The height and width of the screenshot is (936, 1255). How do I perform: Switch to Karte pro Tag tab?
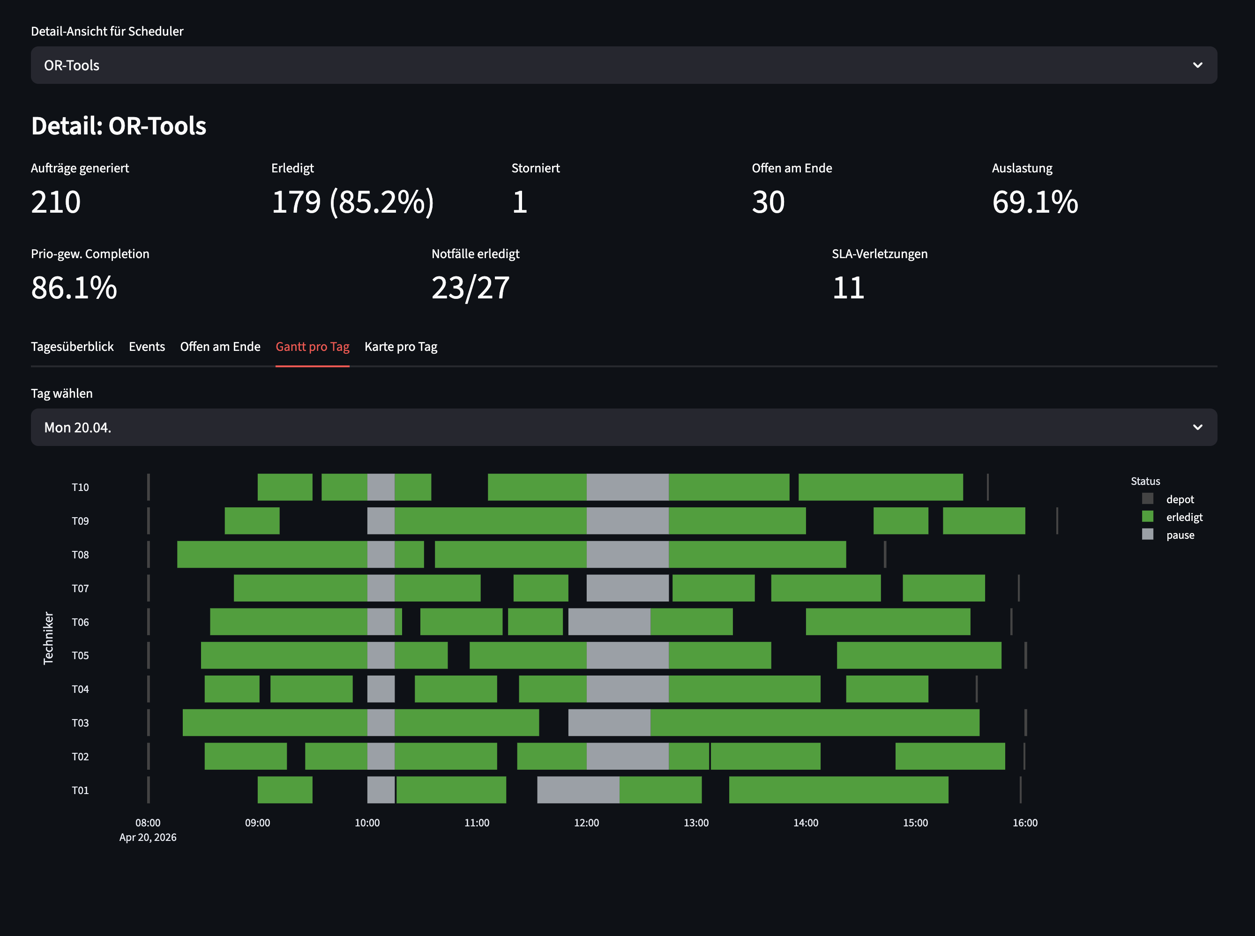[401, 347]
